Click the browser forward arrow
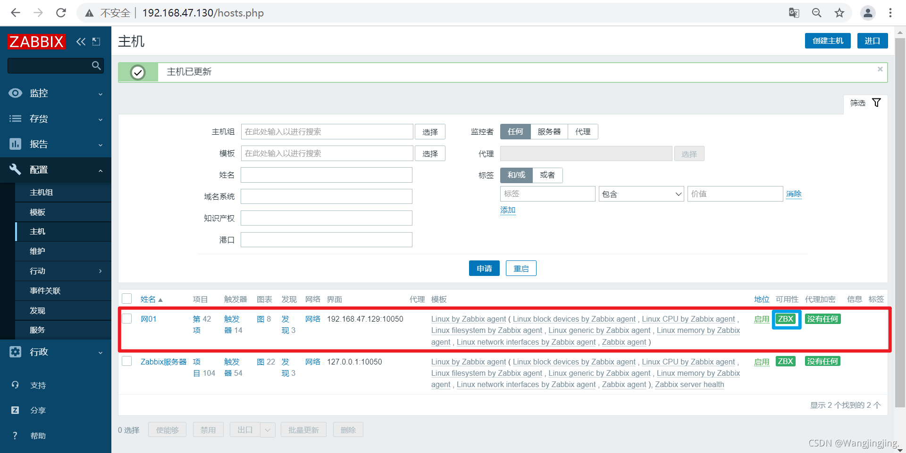906x453 pixels. tap(38, 13)
